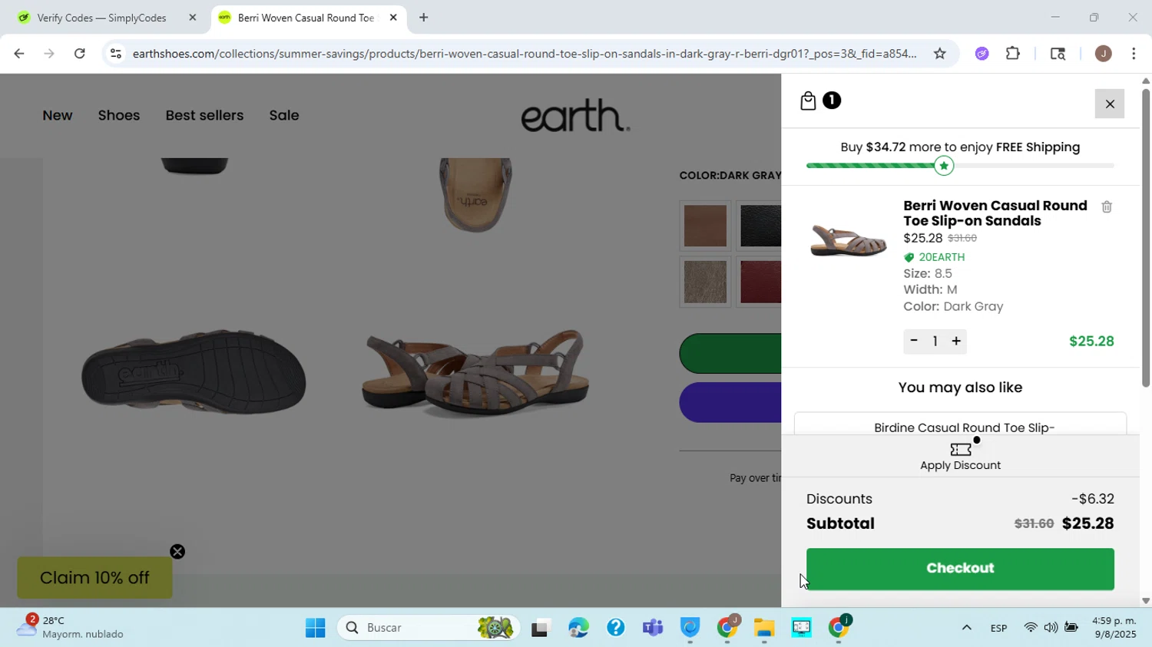Image resolution: width=1152 pixels, height=647 pixels.
Task: Open Microsoft Teams from taskbar
Action: point(653,628)
